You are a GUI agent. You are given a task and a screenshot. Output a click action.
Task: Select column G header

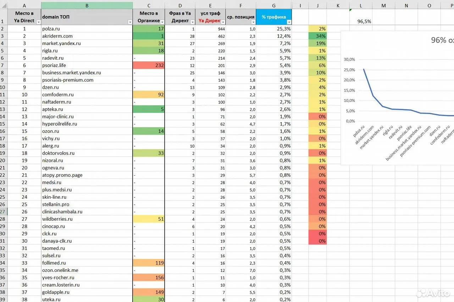[273, 5]
